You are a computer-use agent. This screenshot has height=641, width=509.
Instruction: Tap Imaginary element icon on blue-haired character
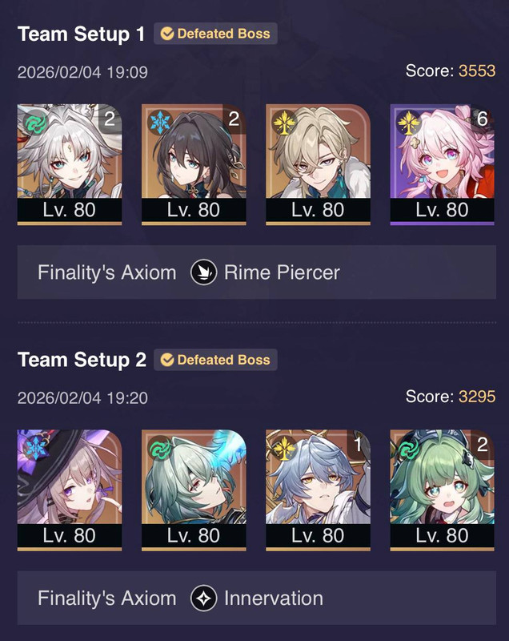point(283,448)
